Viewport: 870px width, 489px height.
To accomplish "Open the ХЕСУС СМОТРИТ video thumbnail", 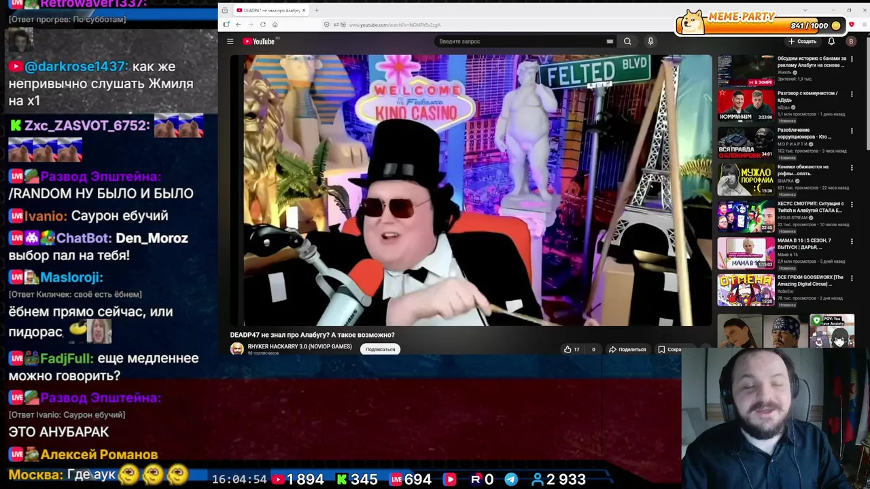I will [746, 215].
